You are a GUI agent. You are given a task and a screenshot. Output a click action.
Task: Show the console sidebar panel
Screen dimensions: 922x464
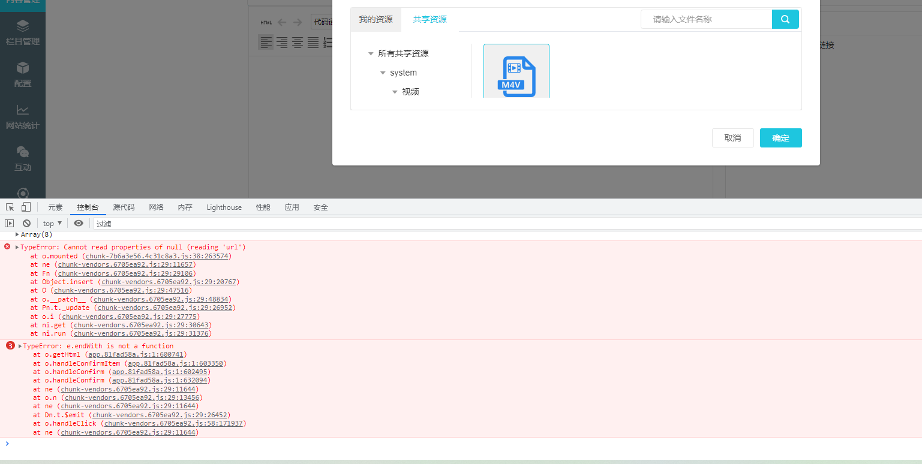10,223
